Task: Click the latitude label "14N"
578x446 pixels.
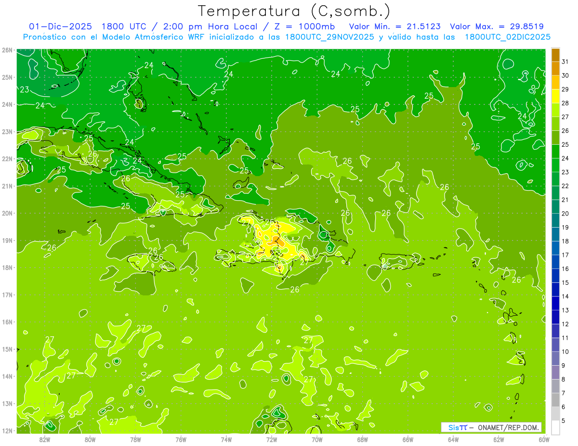Action: [7, 376]
